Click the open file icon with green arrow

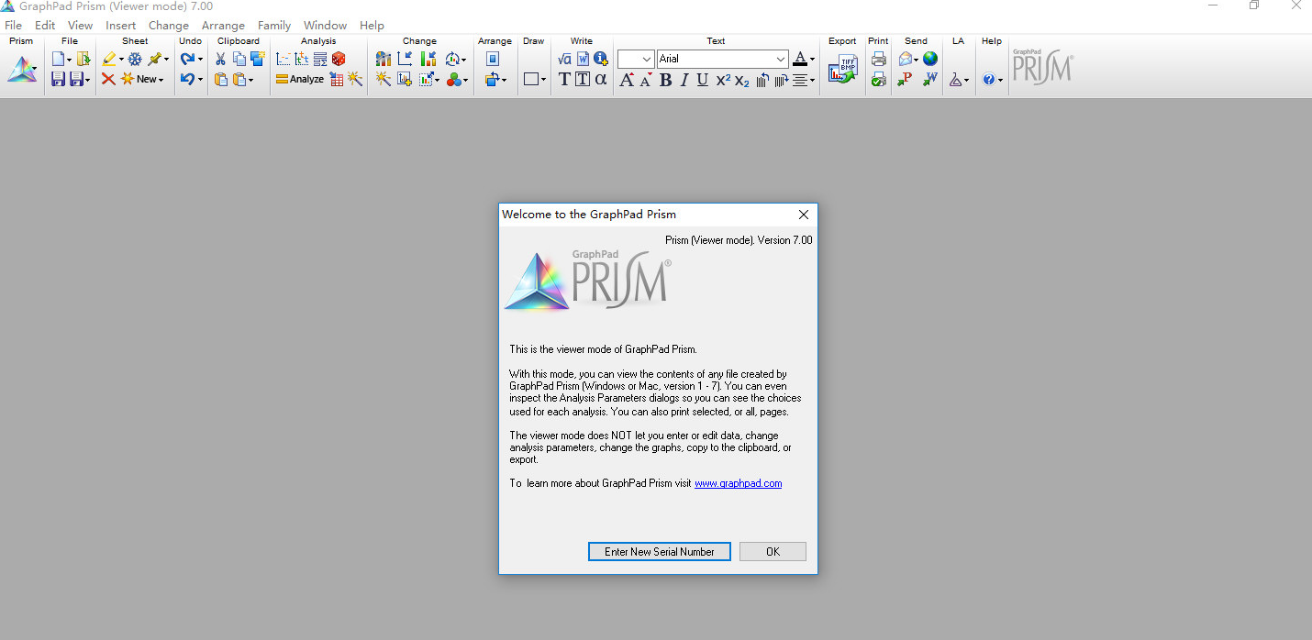pyautogui.click(x=83, y=59)
